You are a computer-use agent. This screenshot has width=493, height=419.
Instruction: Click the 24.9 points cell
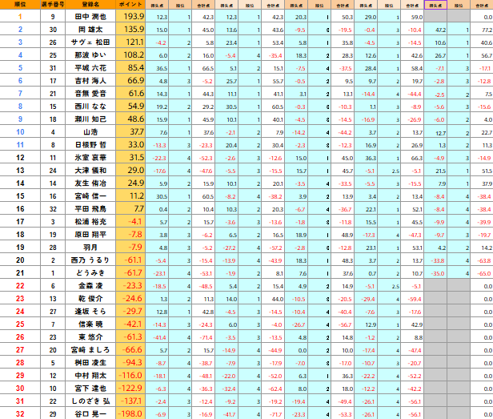tap(130, 183)
